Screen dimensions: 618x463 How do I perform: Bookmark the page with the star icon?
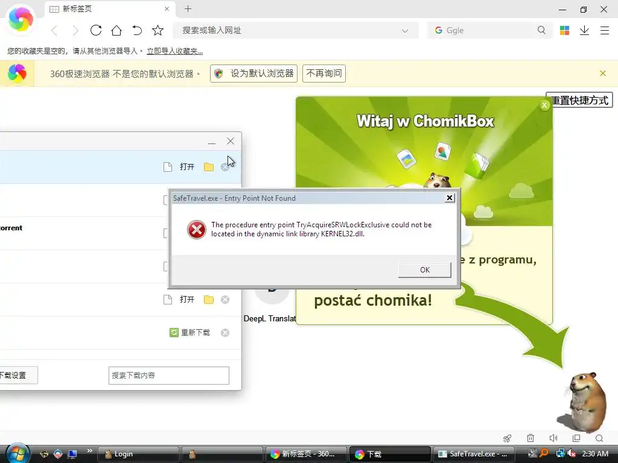pyautogui.click(x=158, y=30)
